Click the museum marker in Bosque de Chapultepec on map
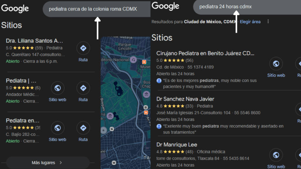The height and width of the screenshot is (169, 301). point(146,94)
